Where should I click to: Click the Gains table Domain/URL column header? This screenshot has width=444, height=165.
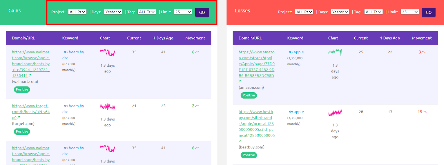pyautogui.click(x=23, y=38)
